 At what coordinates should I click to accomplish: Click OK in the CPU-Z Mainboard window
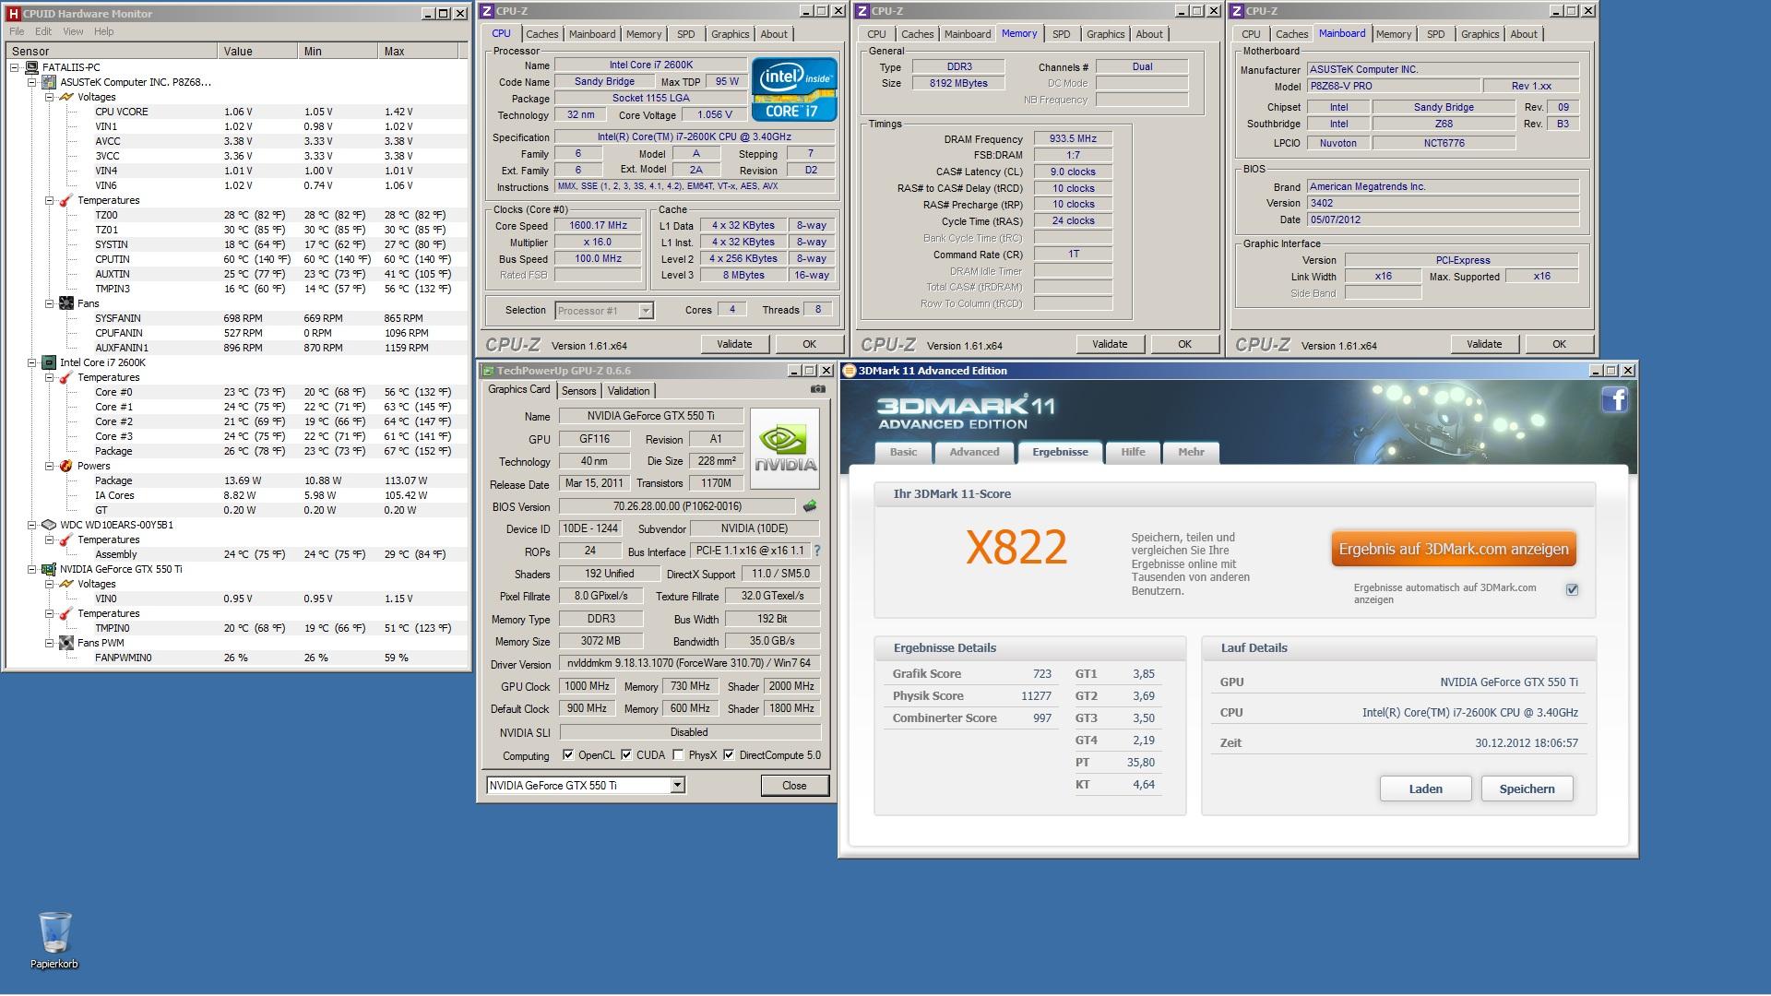[1559, 344]
